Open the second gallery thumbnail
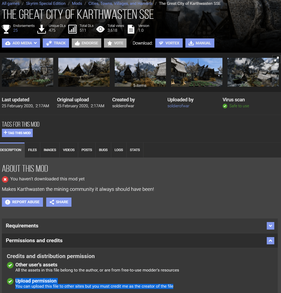Viewport: 281px width, 293px height. tap(84, 72)
